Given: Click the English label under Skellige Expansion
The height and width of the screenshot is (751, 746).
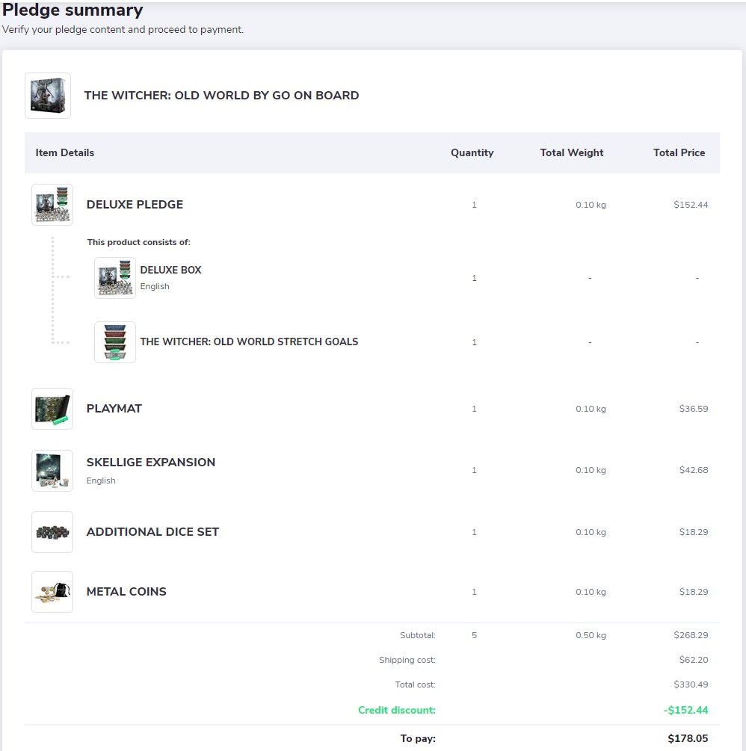Looking at the screenshot, I should [x=101, y=480].
